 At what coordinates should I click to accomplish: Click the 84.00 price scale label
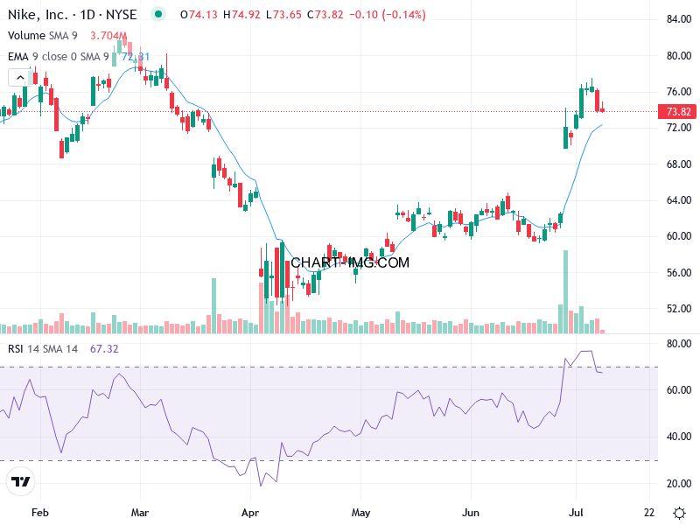679,19
